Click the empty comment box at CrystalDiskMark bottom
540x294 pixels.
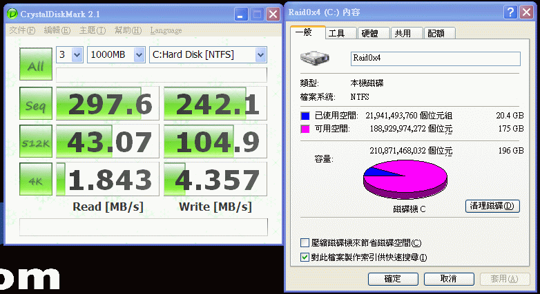coord(143,227)
